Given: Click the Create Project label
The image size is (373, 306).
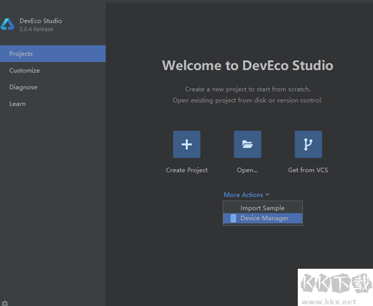Looking at the screenshot, I should pyautogui.click(x=186, y=170).
